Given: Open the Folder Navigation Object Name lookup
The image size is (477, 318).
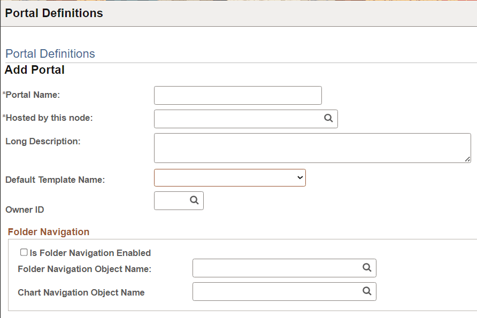Looking at the screenshot, I should (x=367, y=268).
